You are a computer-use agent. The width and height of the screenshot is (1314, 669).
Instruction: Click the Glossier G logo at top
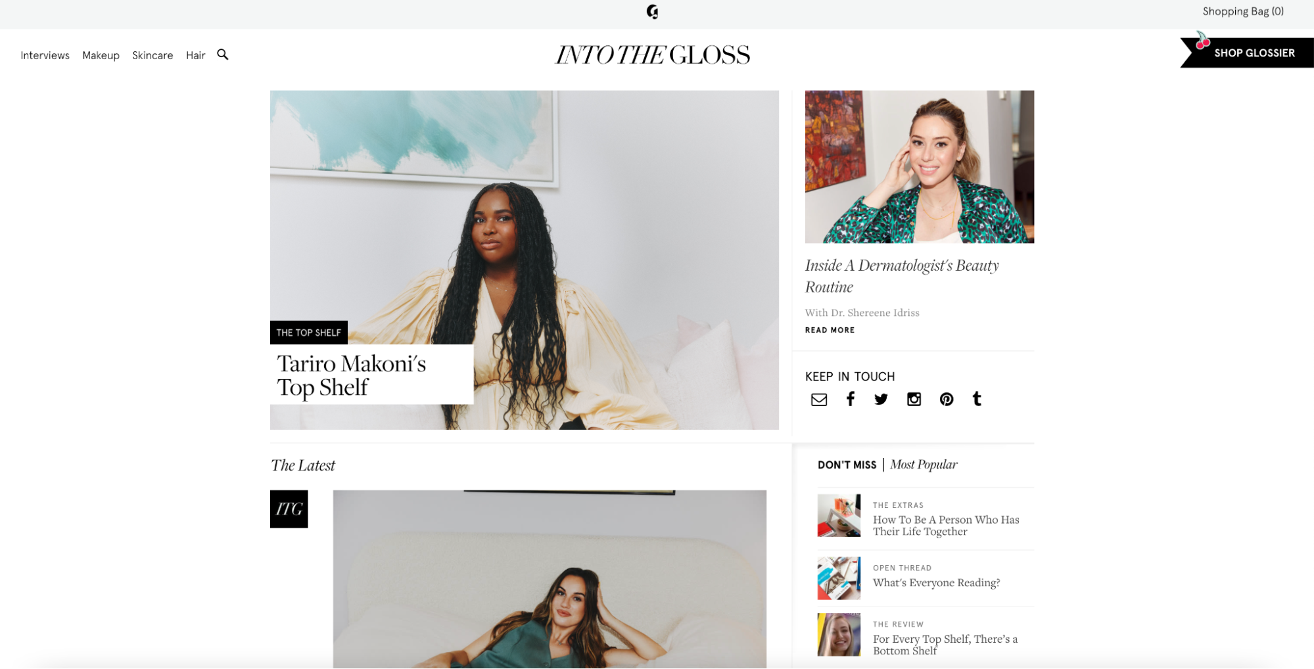point(652,12)
